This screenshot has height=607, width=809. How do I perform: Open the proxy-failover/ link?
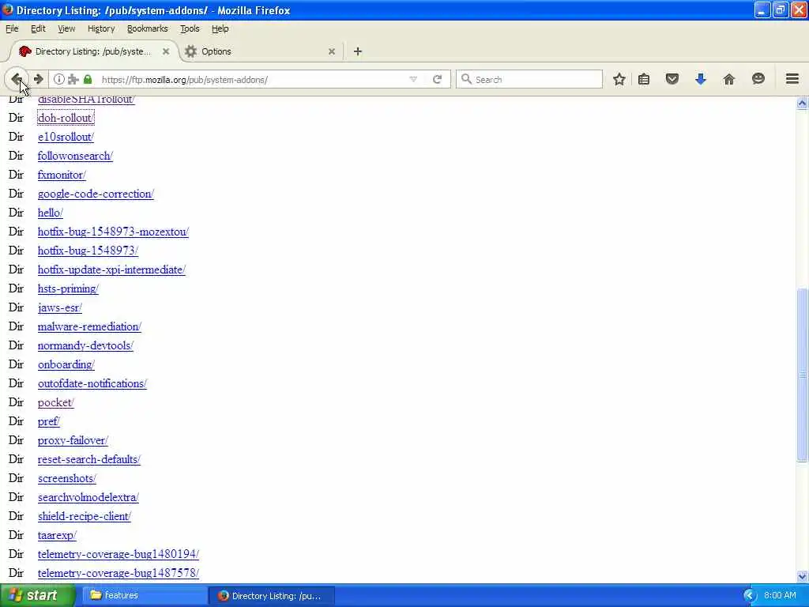tap(73, 440)
